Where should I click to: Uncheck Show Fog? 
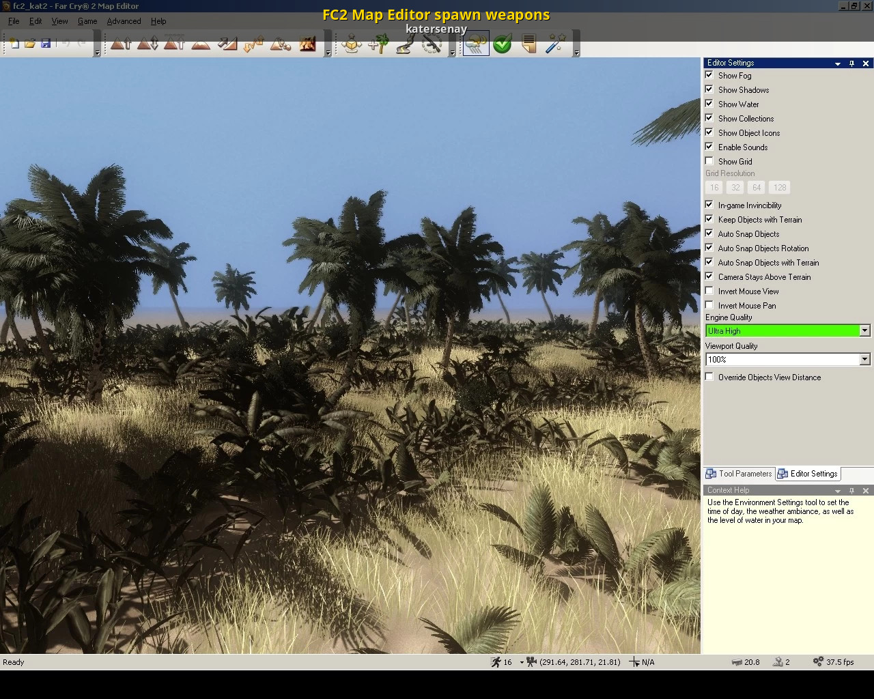click(x=709, y=75)
